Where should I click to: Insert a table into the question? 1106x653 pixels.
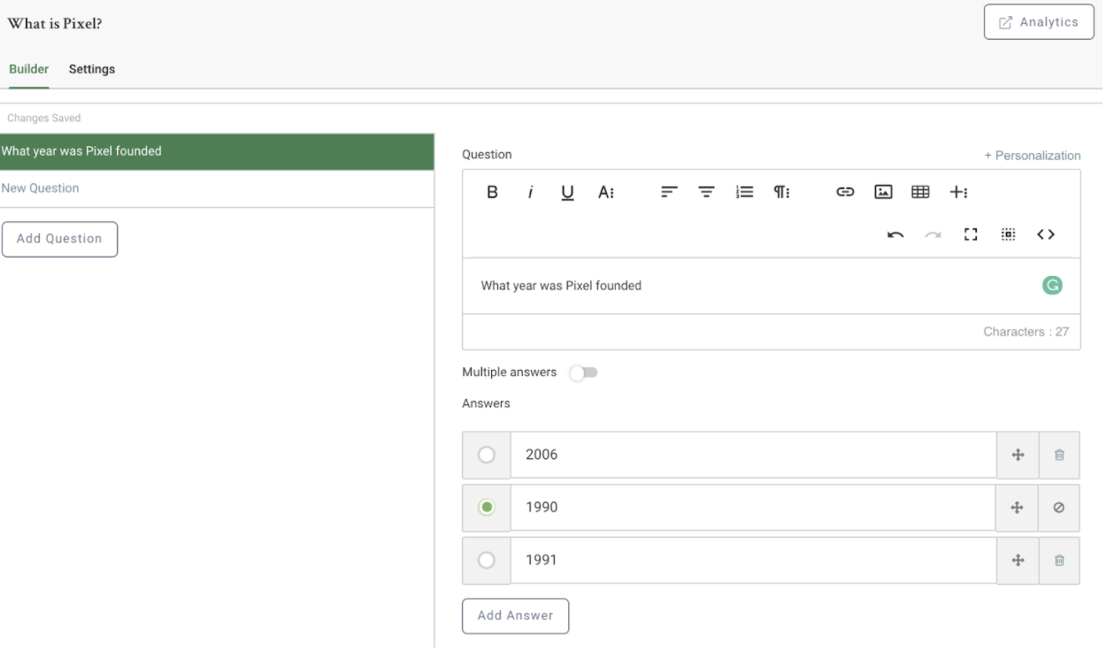click(920, 192)
